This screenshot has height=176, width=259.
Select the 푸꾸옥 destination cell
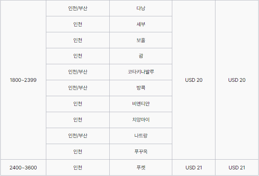pos(141,151)
